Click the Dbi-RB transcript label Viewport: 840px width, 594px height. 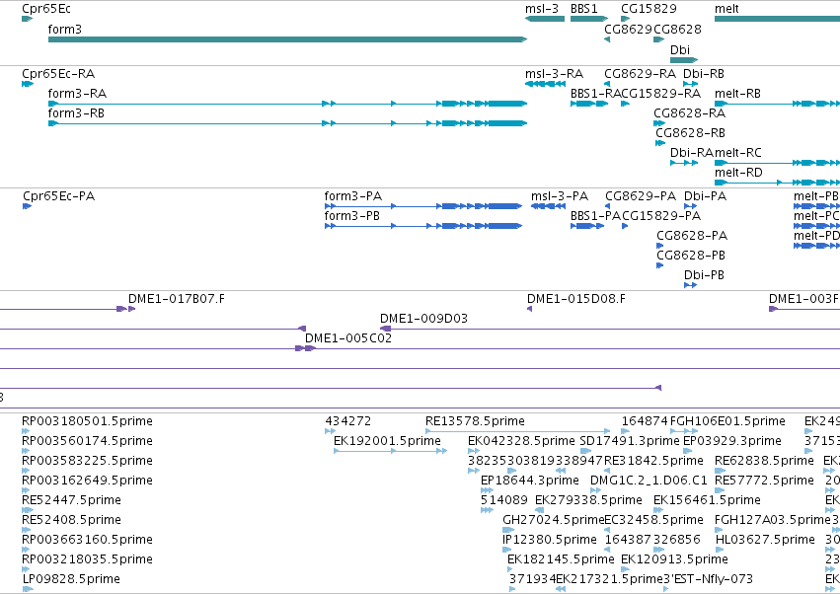pos(704,73)
